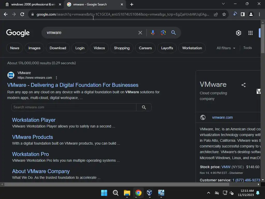Screen dimensions: 265x199
Task: Click the vmware.com site search button
Action: click(144, 107)
